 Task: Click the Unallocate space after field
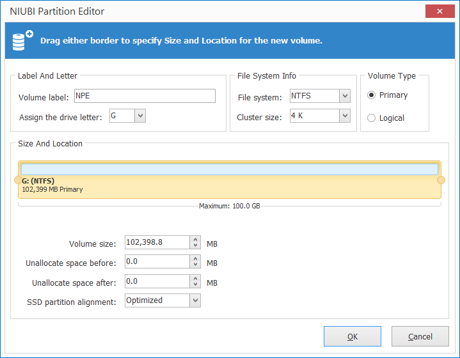[157, 282]
